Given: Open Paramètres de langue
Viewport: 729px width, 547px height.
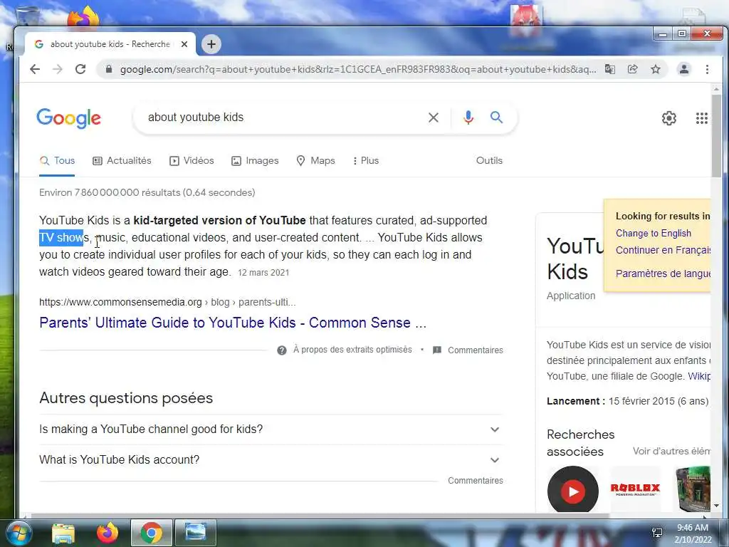Looking at the screenshot, I should click(x=663, y=273).
